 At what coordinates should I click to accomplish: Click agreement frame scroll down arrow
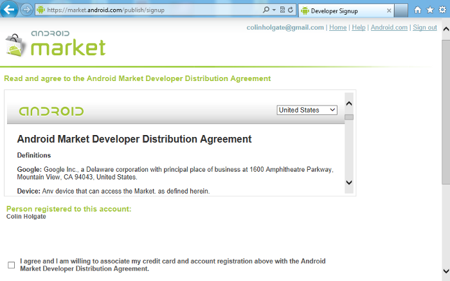(x=349, y=183)
